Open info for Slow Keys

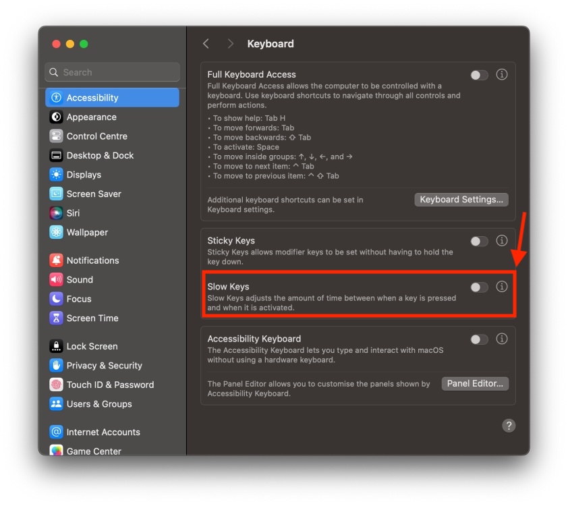coord(502,287)
